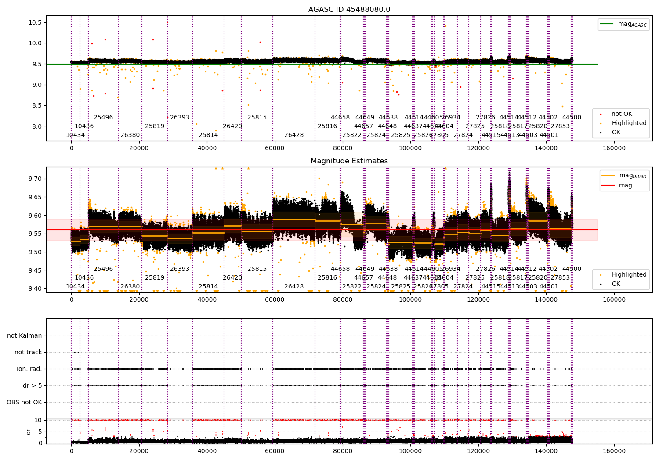Click the 'not Kalman' axis label

25,335
